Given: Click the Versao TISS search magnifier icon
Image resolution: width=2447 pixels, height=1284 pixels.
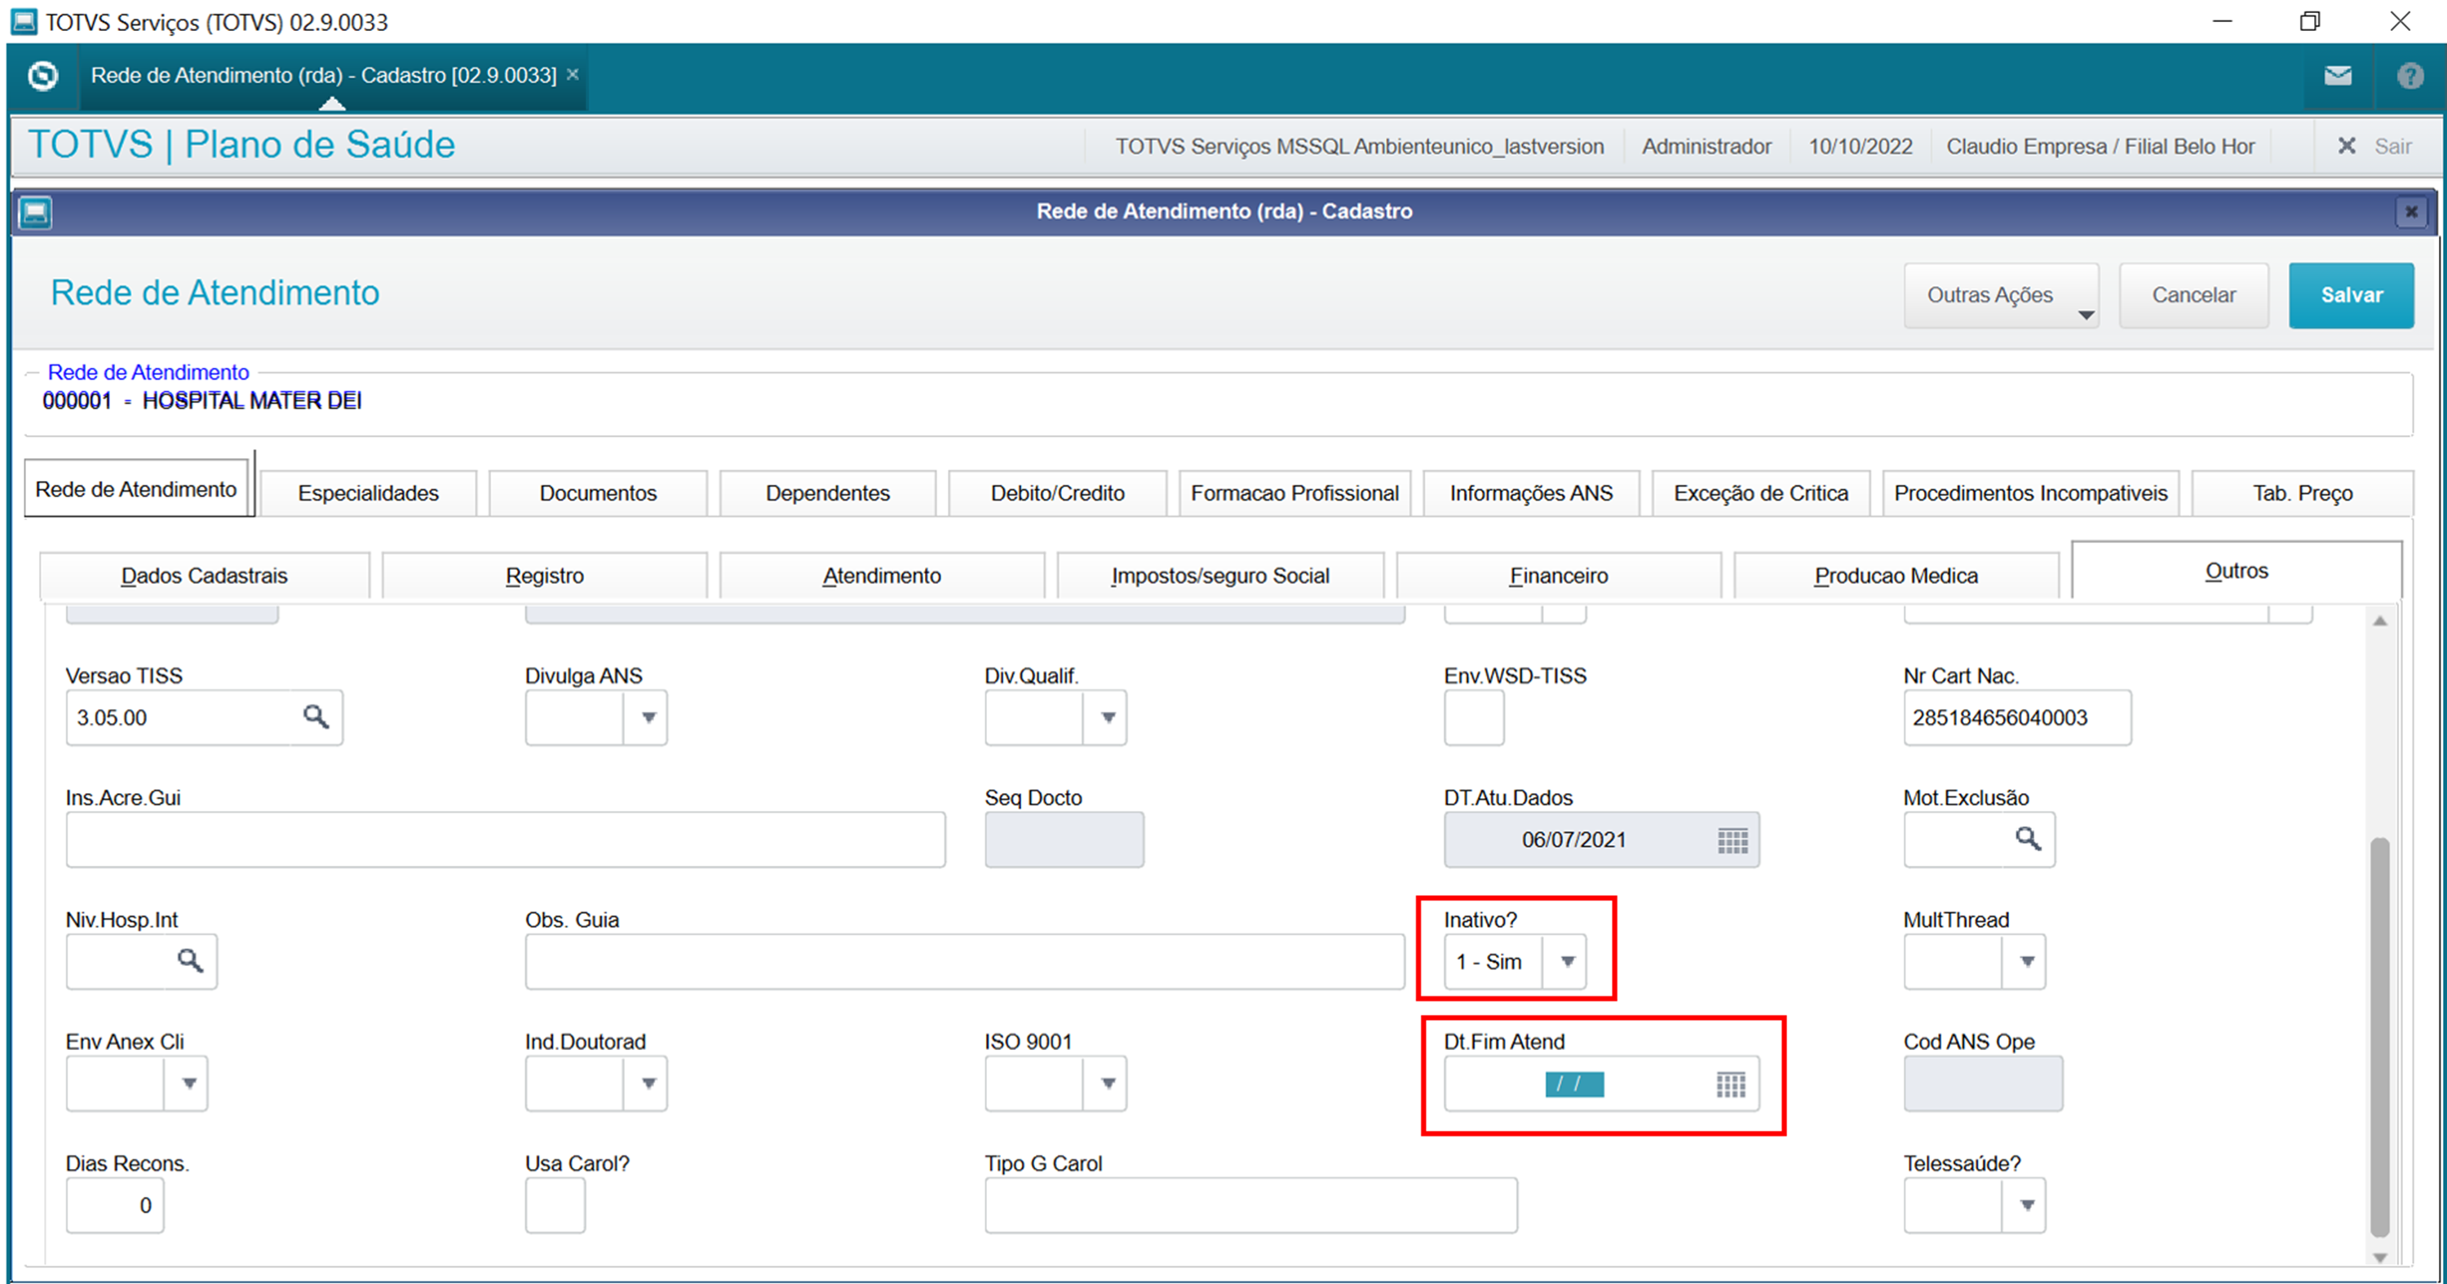Looking at the screenshot, I should [x=316, y=717].
